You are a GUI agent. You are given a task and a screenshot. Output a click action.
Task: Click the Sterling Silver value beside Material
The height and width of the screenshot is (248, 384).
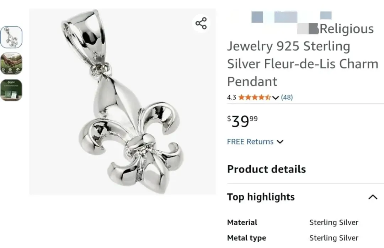[x=334, y=222]
